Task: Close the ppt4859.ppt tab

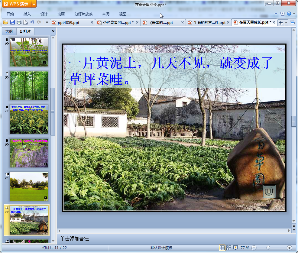Action: [92, 22]
